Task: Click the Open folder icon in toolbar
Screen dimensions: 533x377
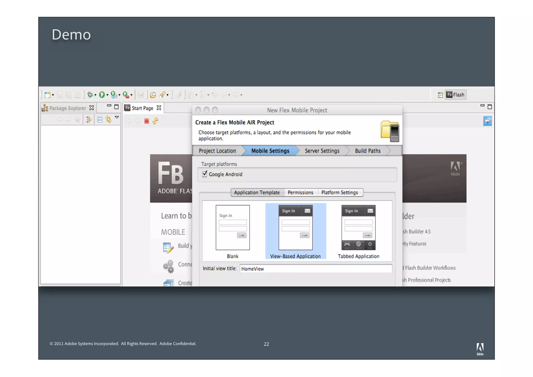Action: 153,95
